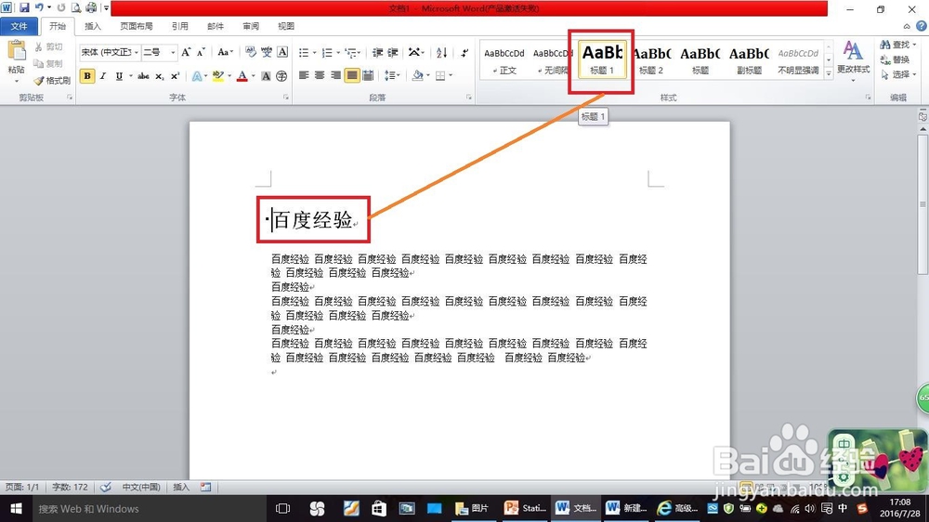Open line spacing dropdown
The width and height of the screenshot is (929, 522).
pos(392,75)
